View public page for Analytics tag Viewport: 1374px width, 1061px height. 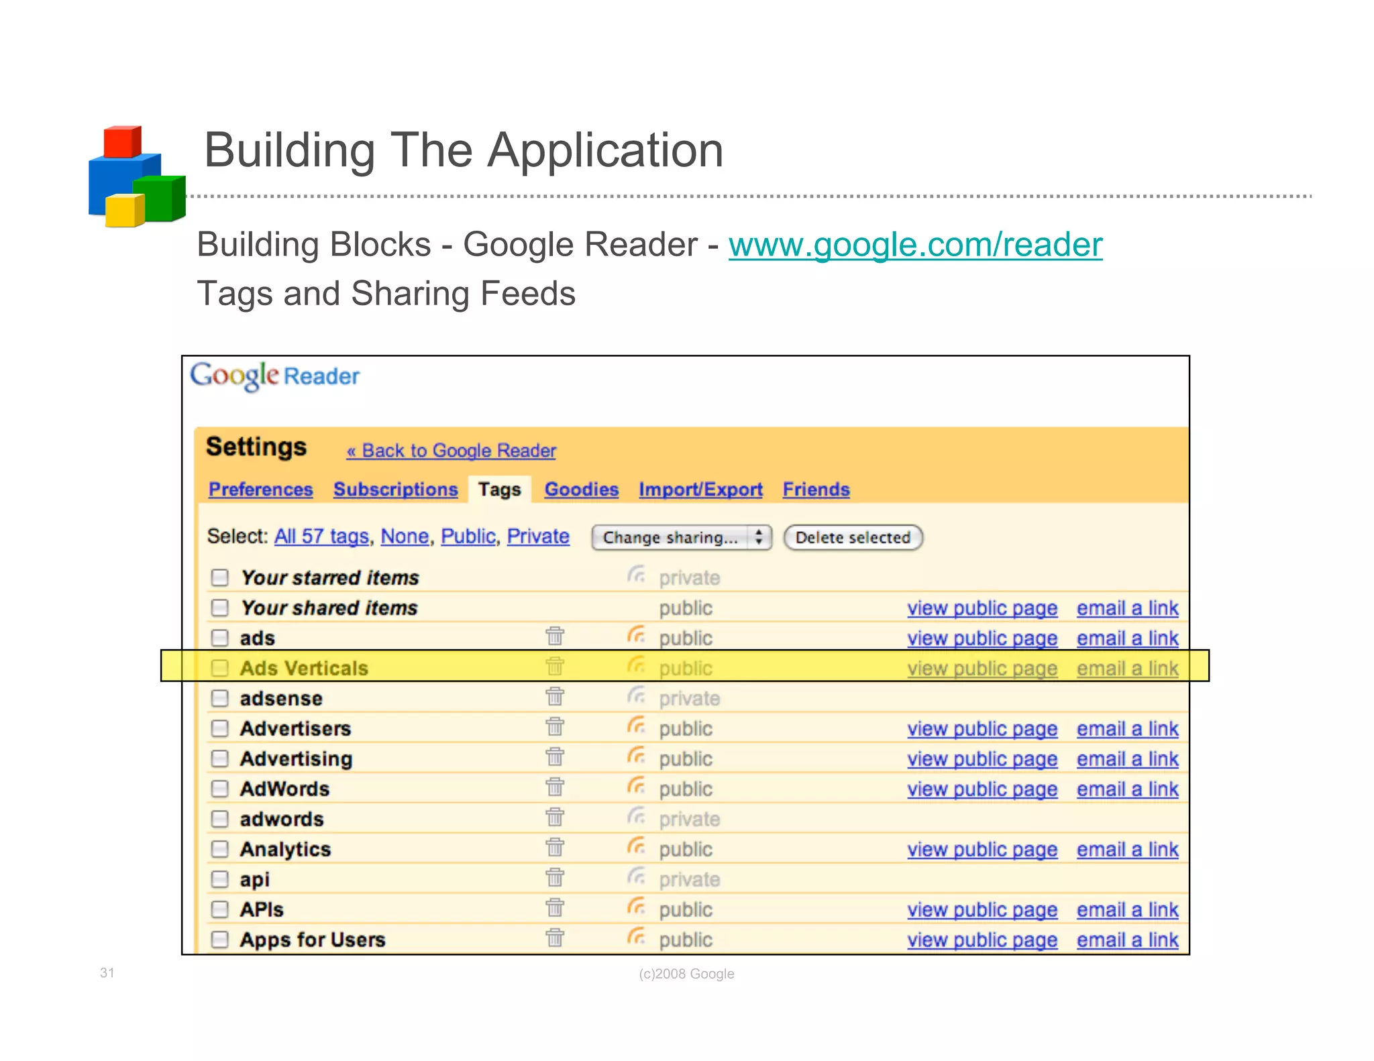pyautogui.click(x=982, y=850)
